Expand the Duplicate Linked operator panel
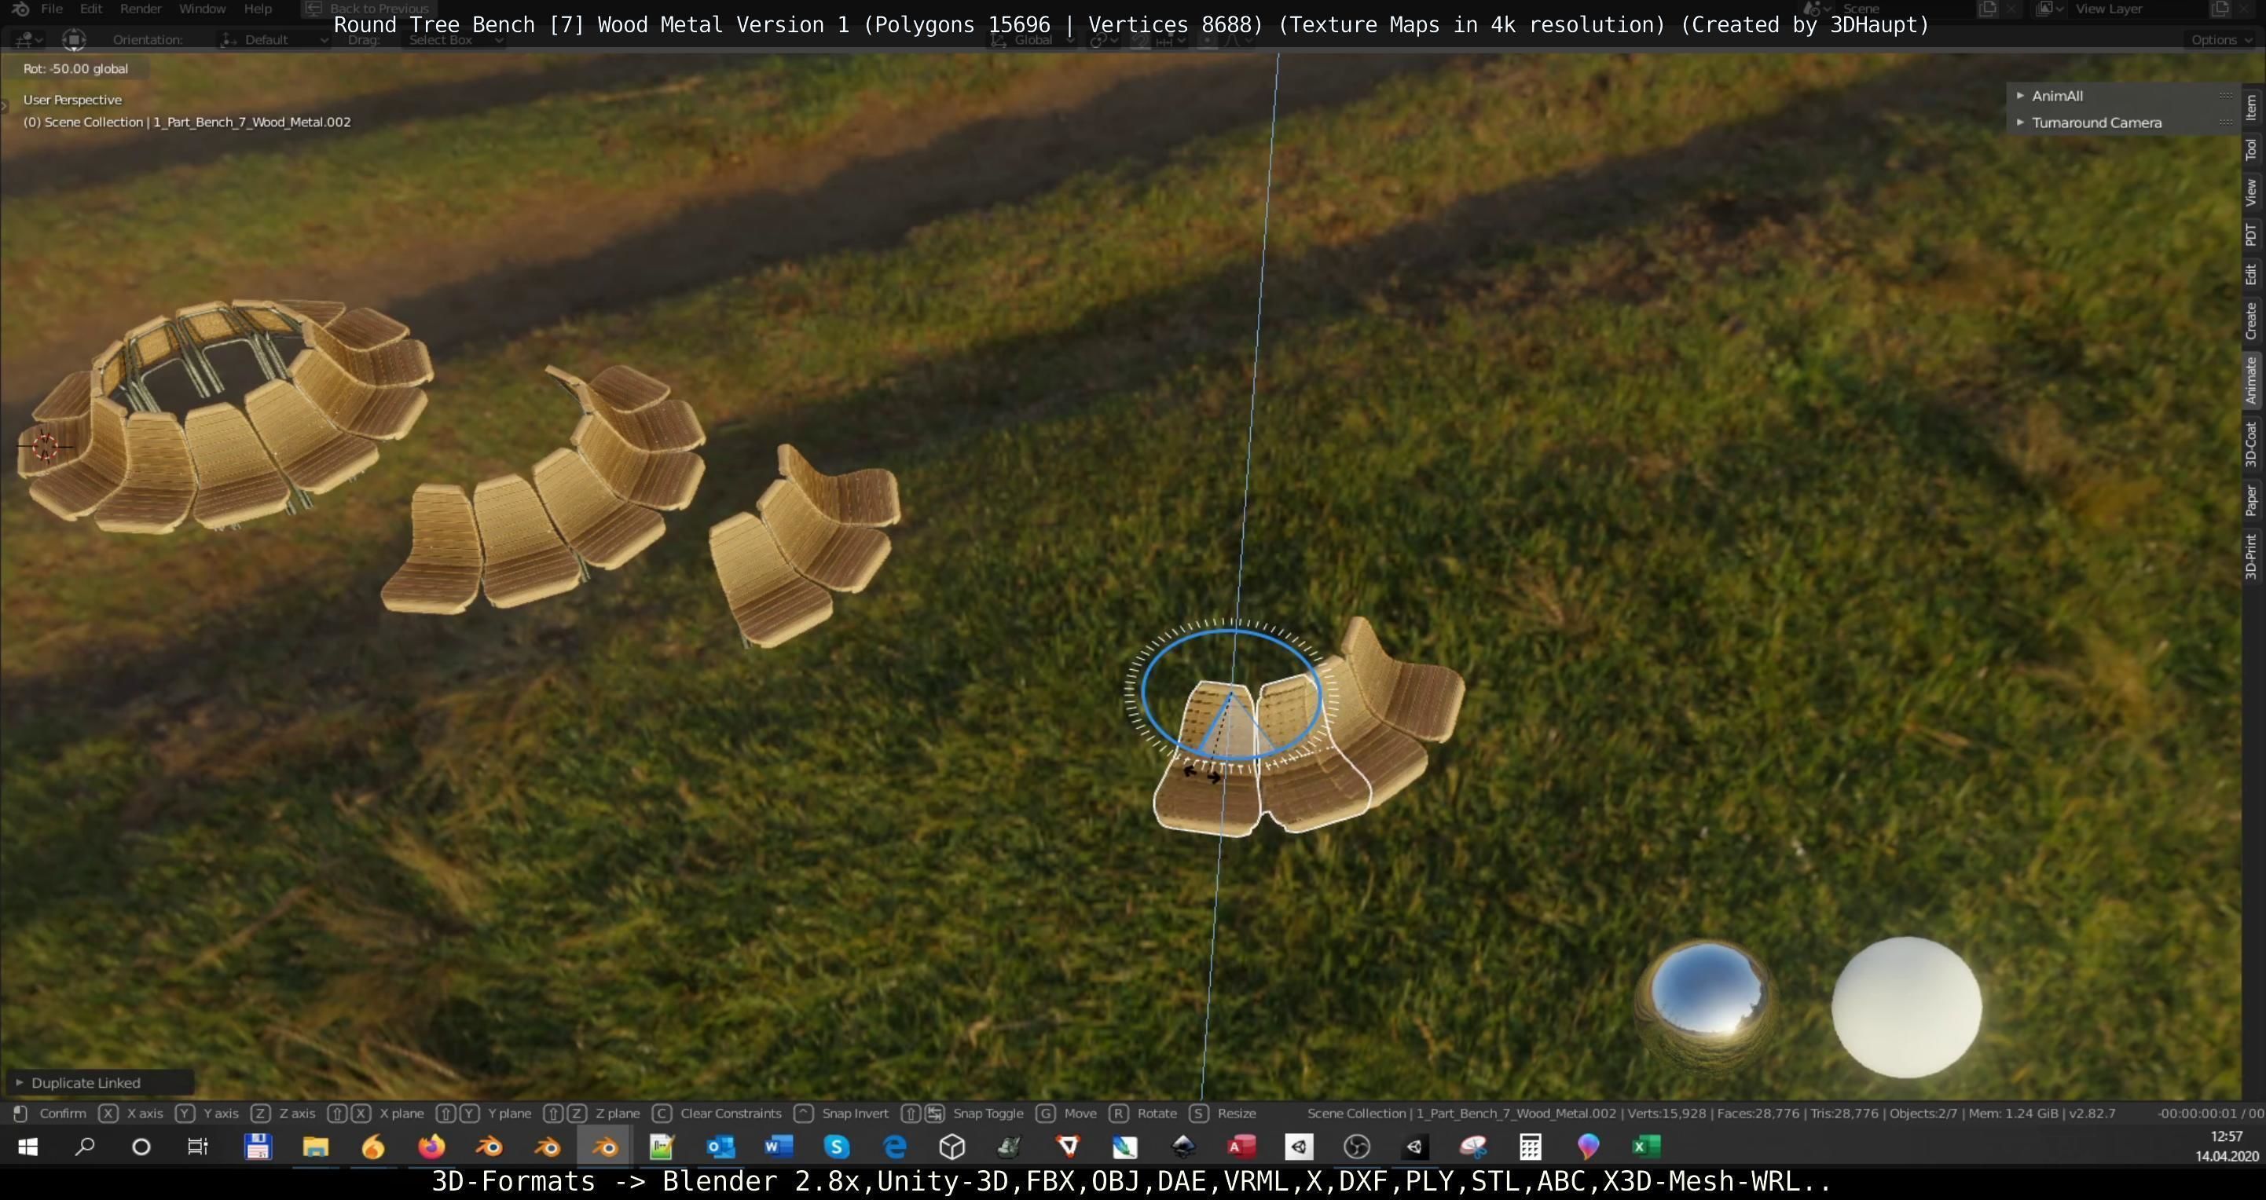The width and height of the screenshot is (2266, 1200). click(86, 1083)
